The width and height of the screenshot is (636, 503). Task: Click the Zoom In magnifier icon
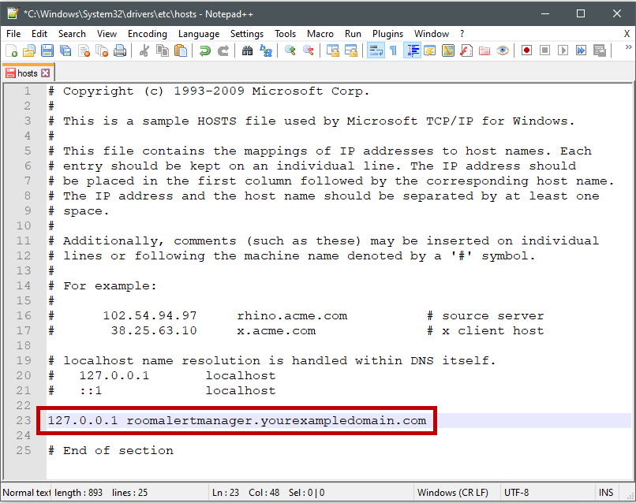[290, 50]
